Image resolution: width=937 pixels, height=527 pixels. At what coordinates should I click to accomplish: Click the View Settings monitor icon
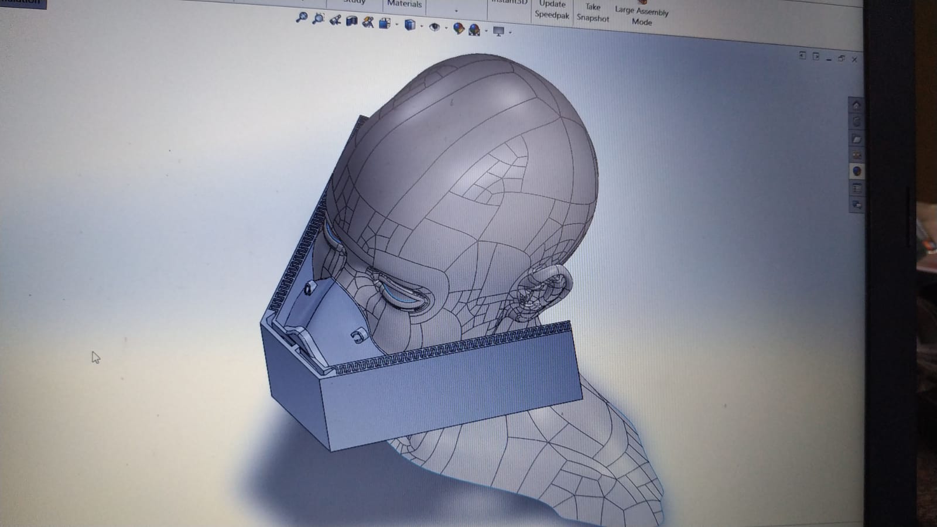point(498,30)
